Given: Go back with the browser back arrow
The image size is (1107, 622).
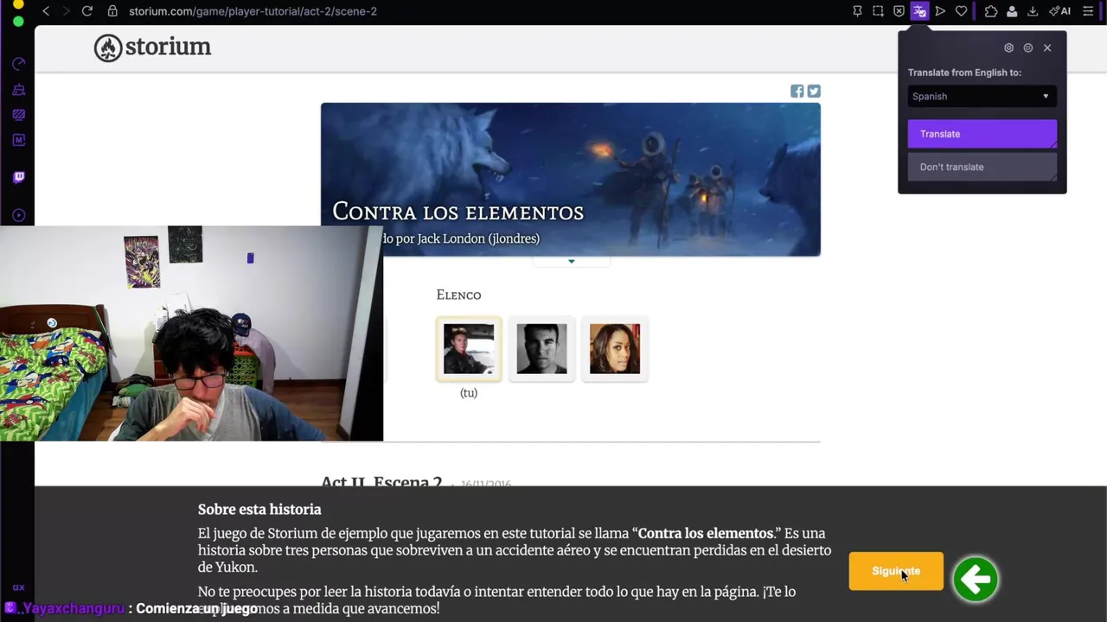Looking at the screenshot, I should (46, 11).
